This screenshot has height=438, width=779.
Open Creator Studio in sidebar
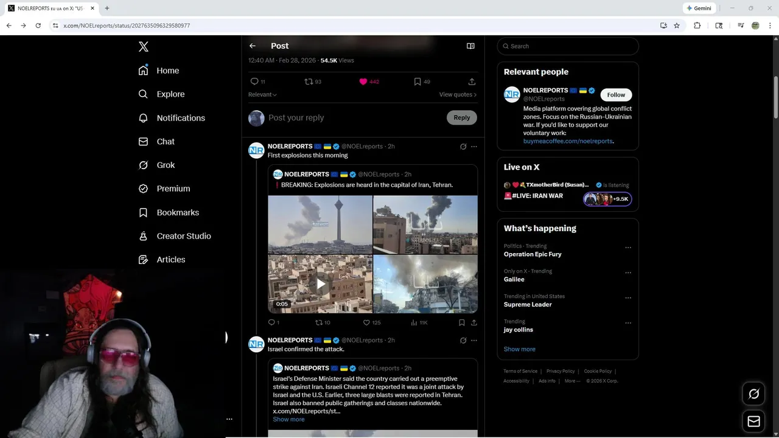pos(175,236)
